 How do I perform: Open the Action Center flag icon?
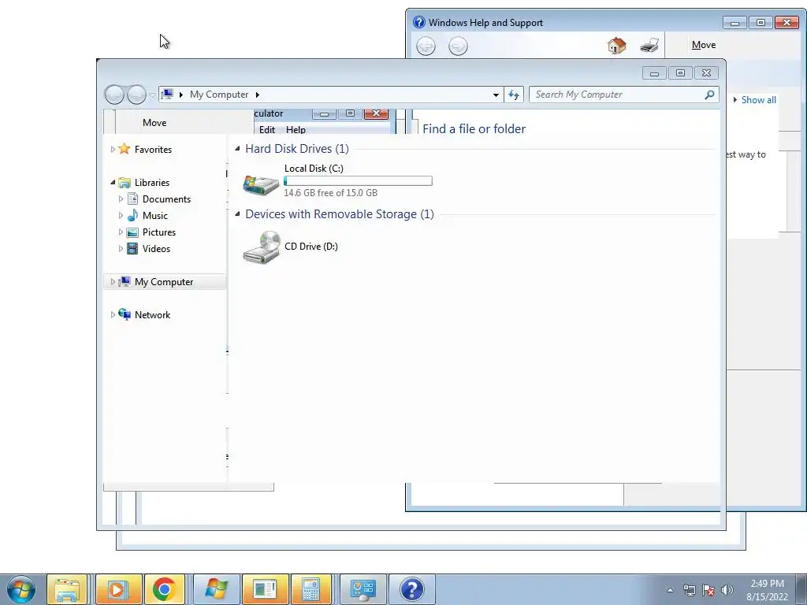click(708, 590)
